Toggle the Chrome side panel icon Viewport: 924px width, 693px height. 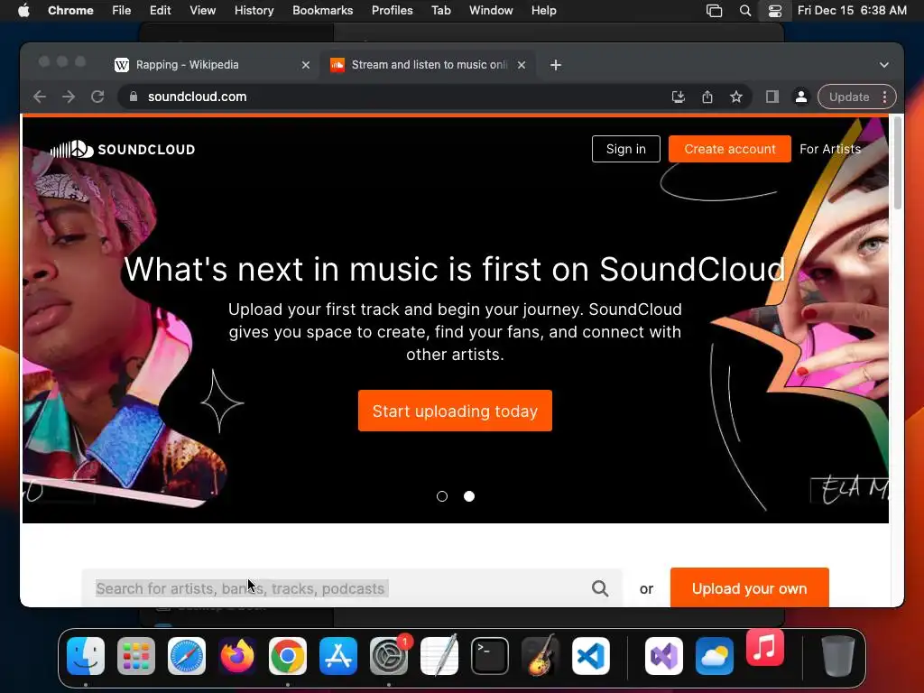click(772, 97)
